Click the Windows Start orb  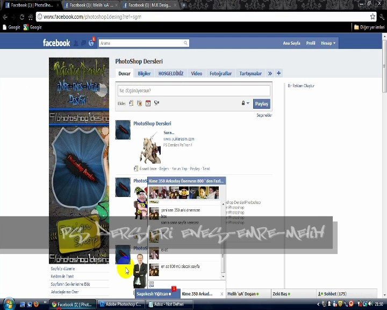pyautogui.click(x=9, y=304)
